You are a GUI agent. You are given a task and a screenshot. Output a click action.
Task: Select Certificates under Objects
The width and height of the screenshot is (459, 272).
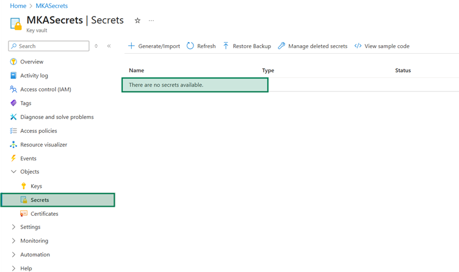(44, 213)
